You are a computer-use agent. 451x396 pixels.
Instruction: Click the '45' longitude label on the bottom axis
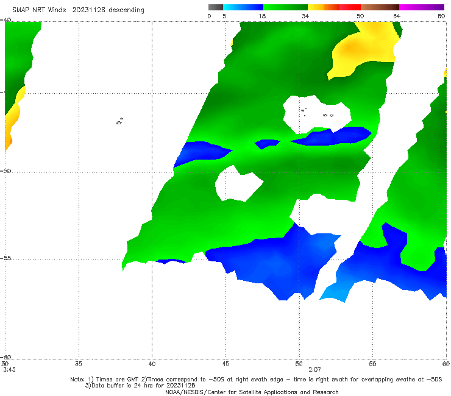(x=225, y=364)
